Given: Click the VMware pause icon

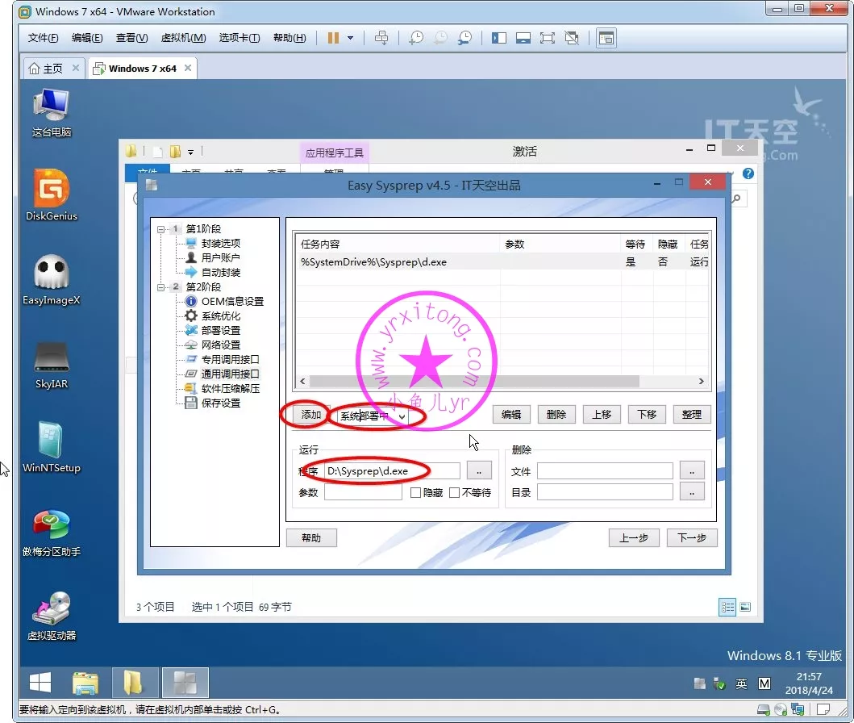Looking at the screenshot, I should click(x=334, y=38).
